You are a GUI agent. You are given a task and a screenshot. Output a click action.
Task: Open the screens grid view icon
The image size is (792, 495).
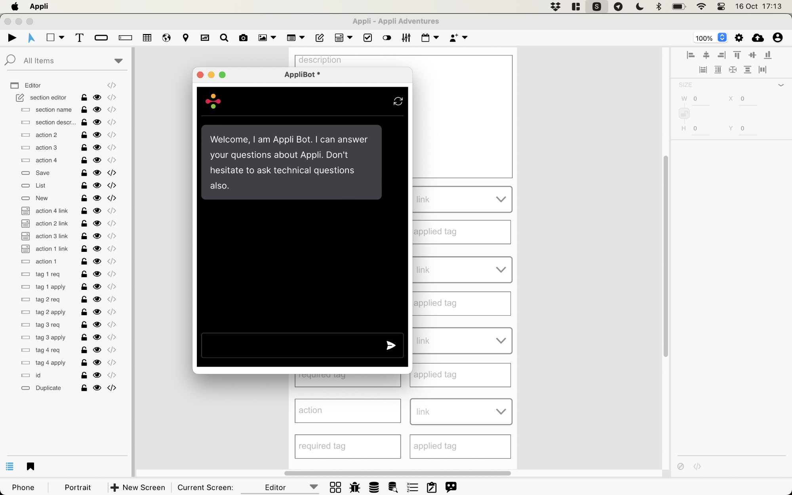pyautogui.click(x=335, y=487)
